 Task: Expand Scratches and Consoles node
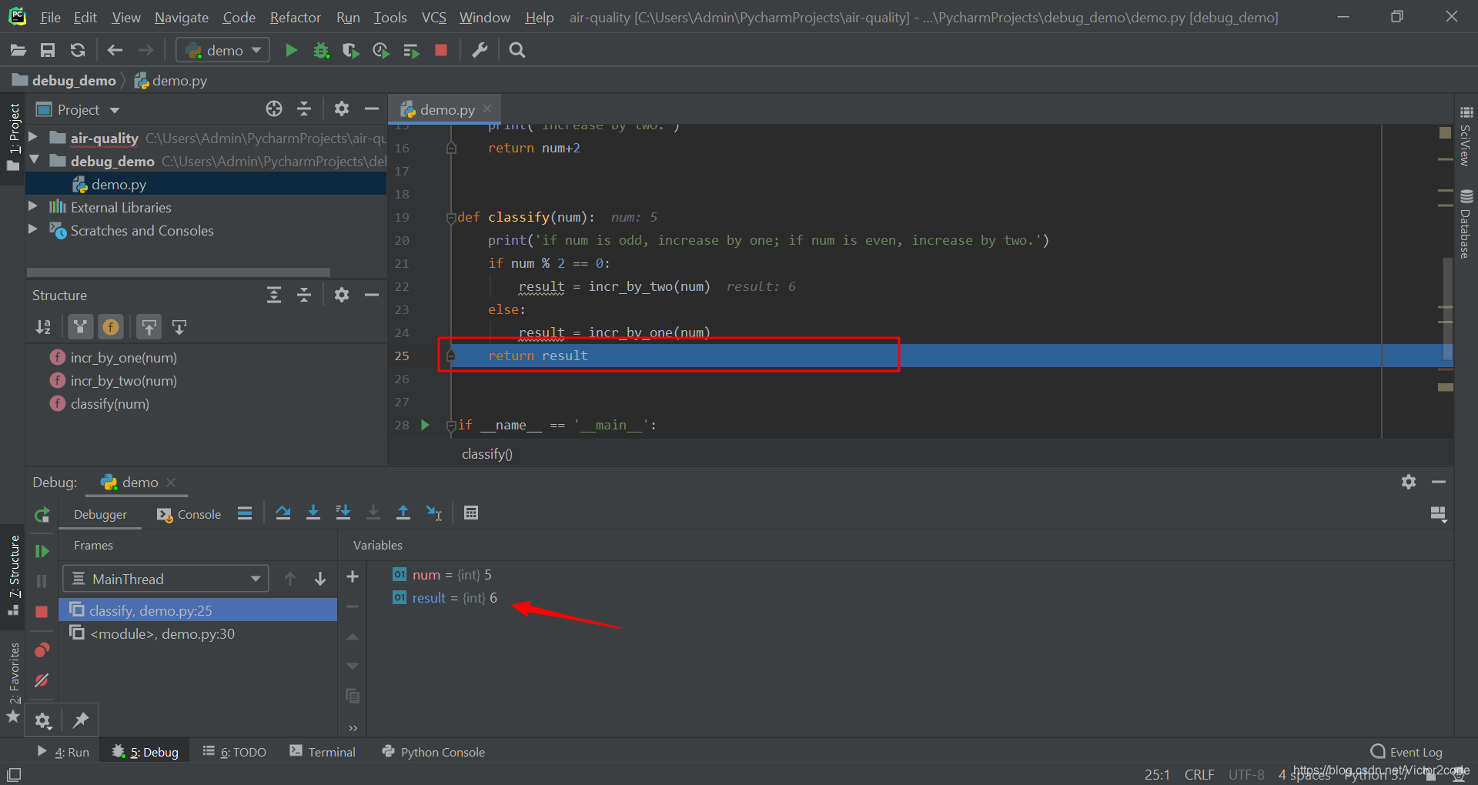33,229
